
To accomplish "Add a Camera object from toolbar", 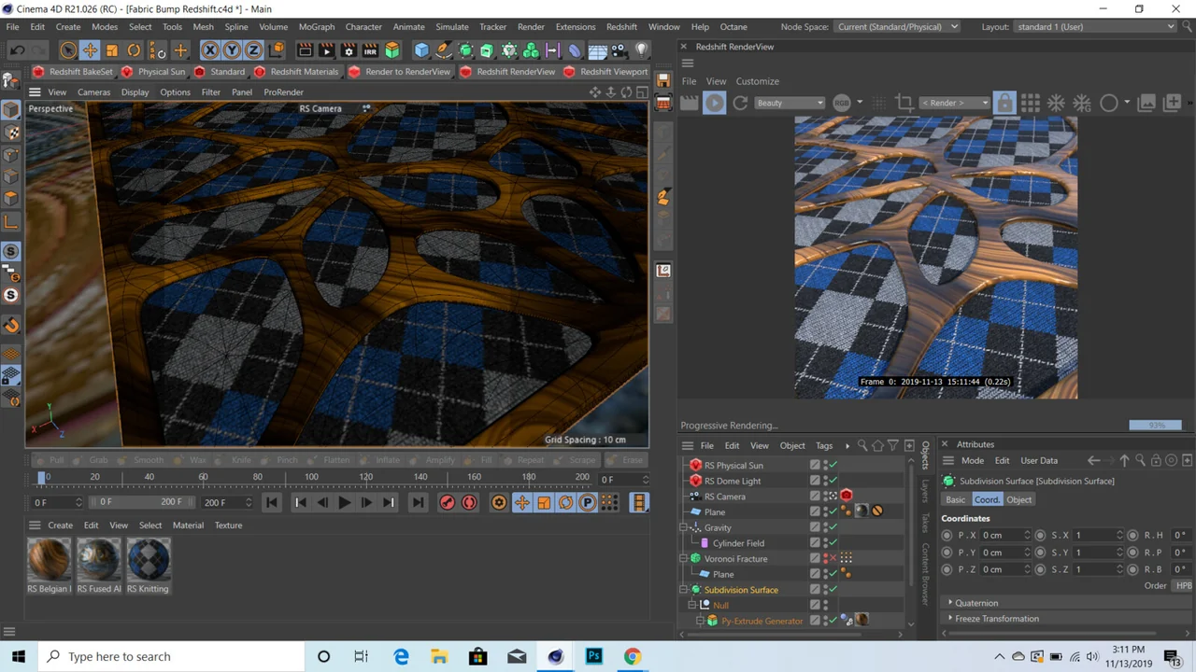I will 619,50.
